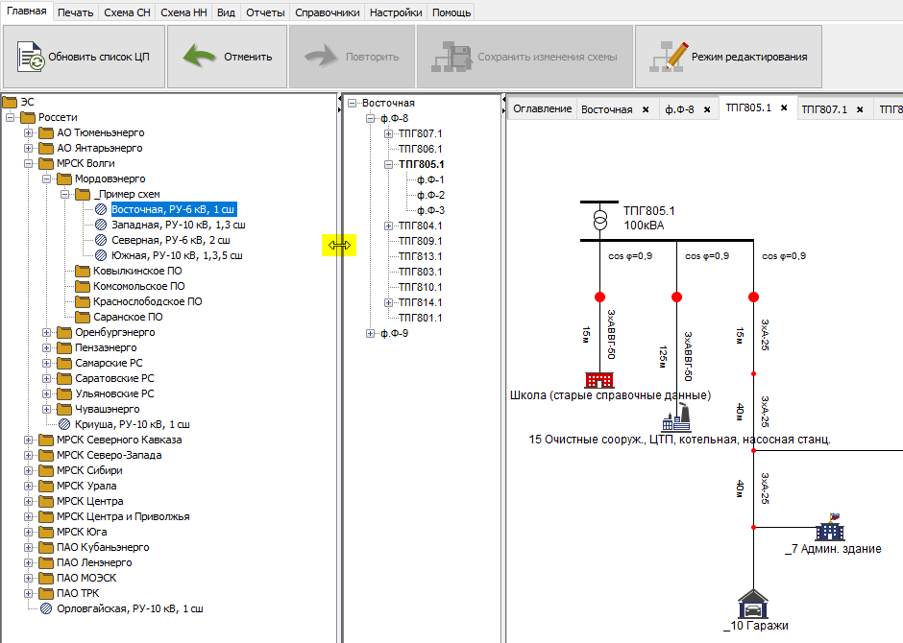Screen dimensions: 903x643
Task: Switch to the Оглавление document tab
Action: tap(543, 108)
